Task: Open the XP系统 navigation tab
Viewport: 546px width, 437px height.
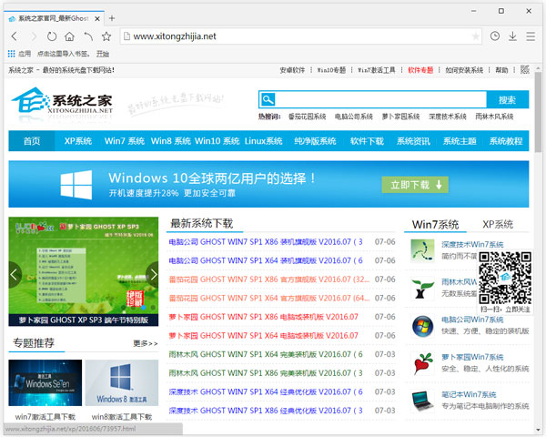Action: [x=78, y=141]
